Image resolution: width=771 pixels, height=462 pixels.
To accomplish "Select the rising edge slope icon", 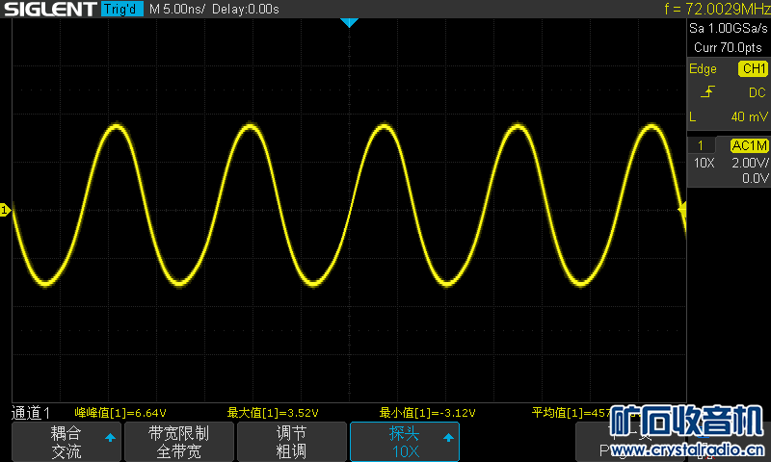I will click(x=707, y=91).
